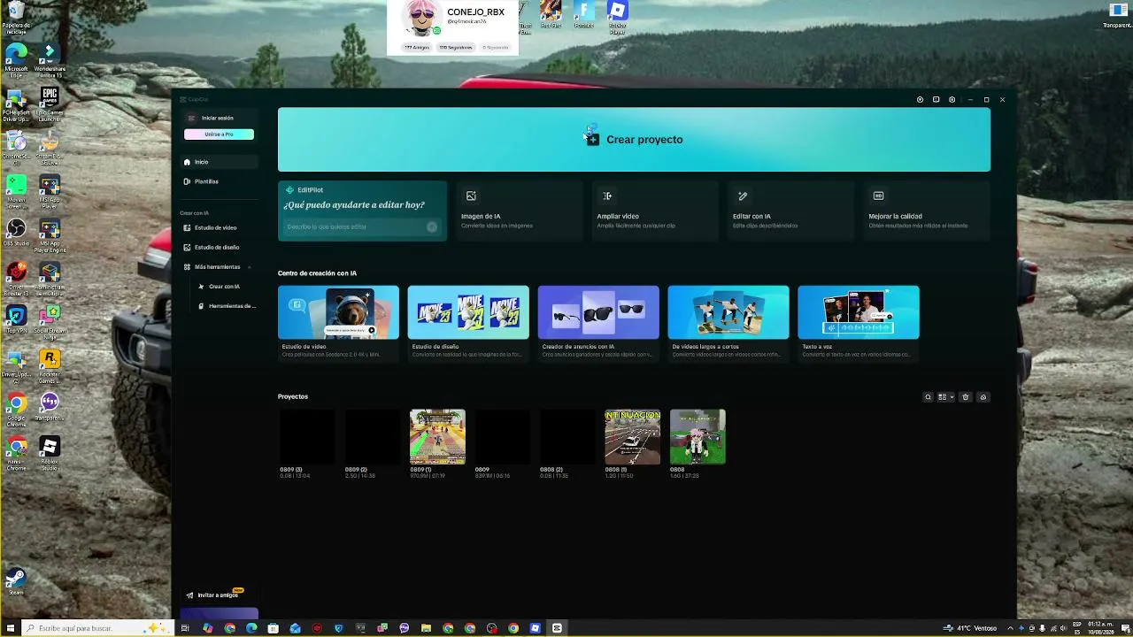This screenshot has height=637, width=1133.
Task: Open the Imagen de IA card
Action: [x=520, y=211]
